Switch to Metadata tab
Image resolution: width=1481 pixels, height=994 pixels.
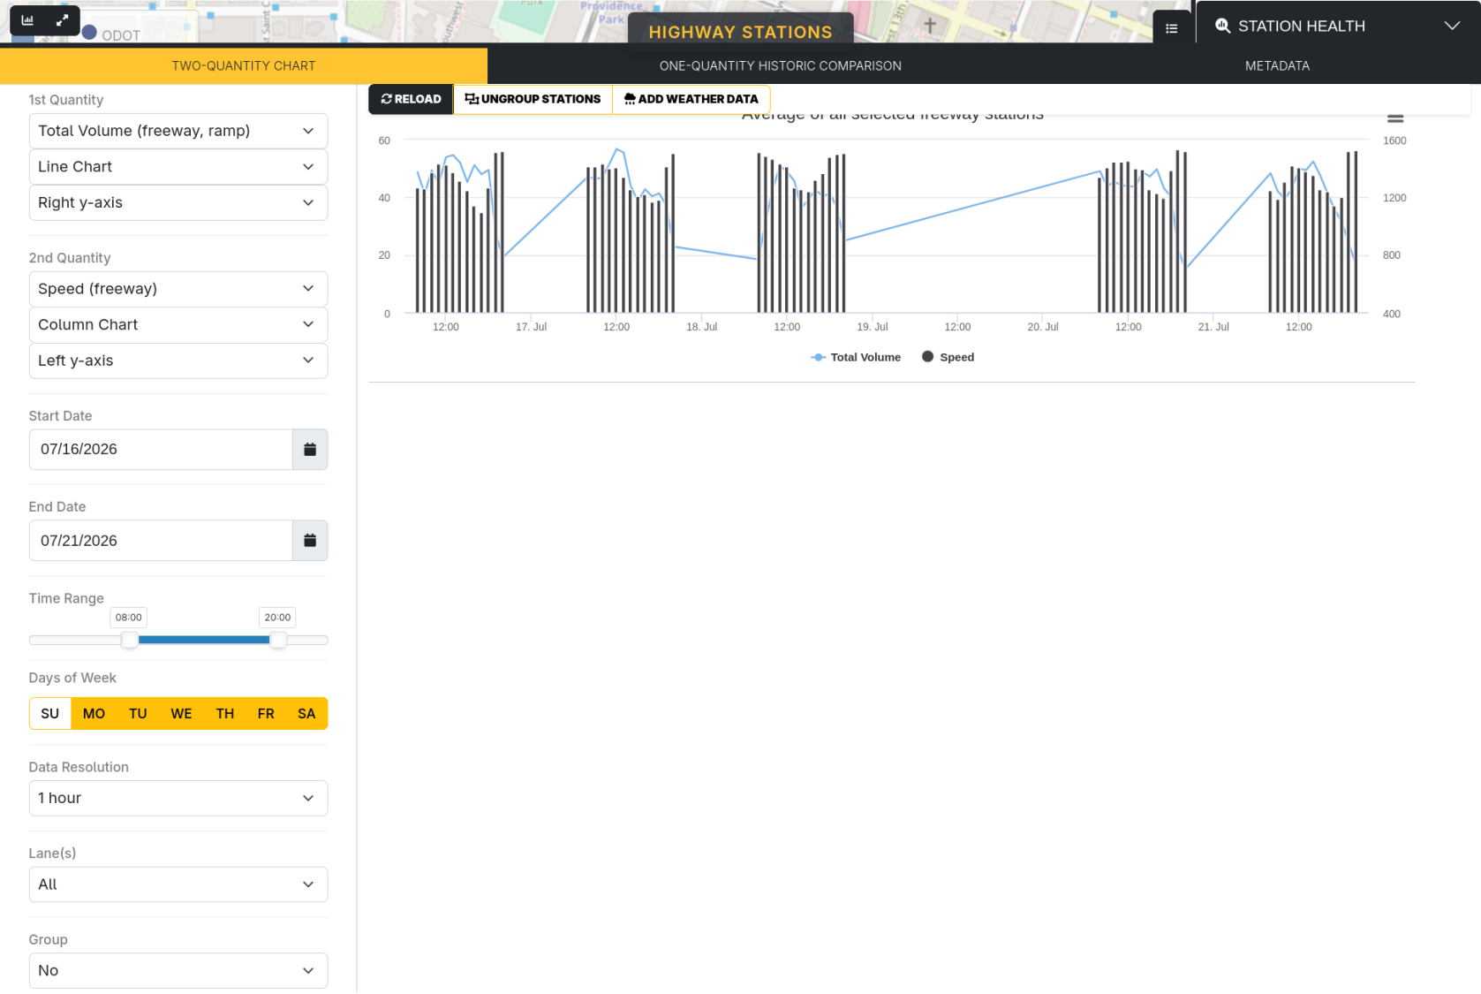pyautogui.click(x=1277, y=66)
